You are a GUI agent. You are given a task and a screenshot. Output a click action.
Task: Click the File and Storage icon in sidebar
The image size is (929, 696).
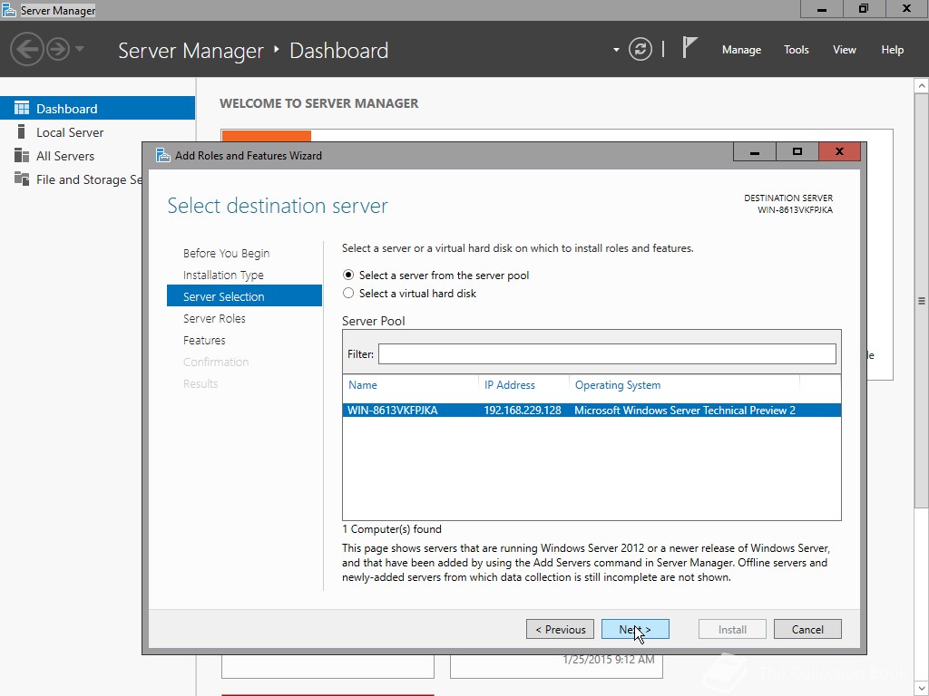(x=22, y=179)
